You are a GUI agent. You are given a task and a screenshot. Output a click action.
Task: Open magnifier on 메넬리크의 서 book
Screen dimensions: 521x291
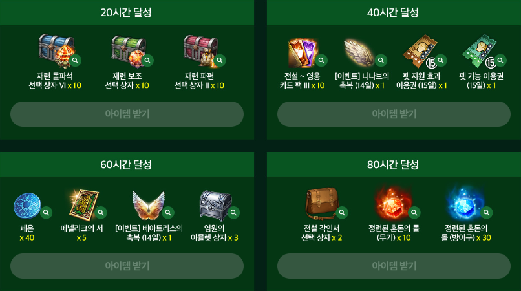click(x=101, y=213)
